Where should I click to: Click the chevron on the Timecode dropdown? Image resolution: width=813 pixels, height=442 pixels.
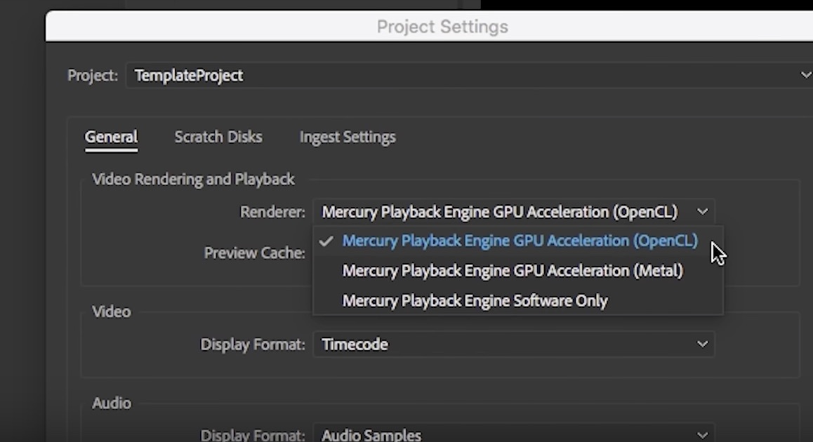[702, 344]
